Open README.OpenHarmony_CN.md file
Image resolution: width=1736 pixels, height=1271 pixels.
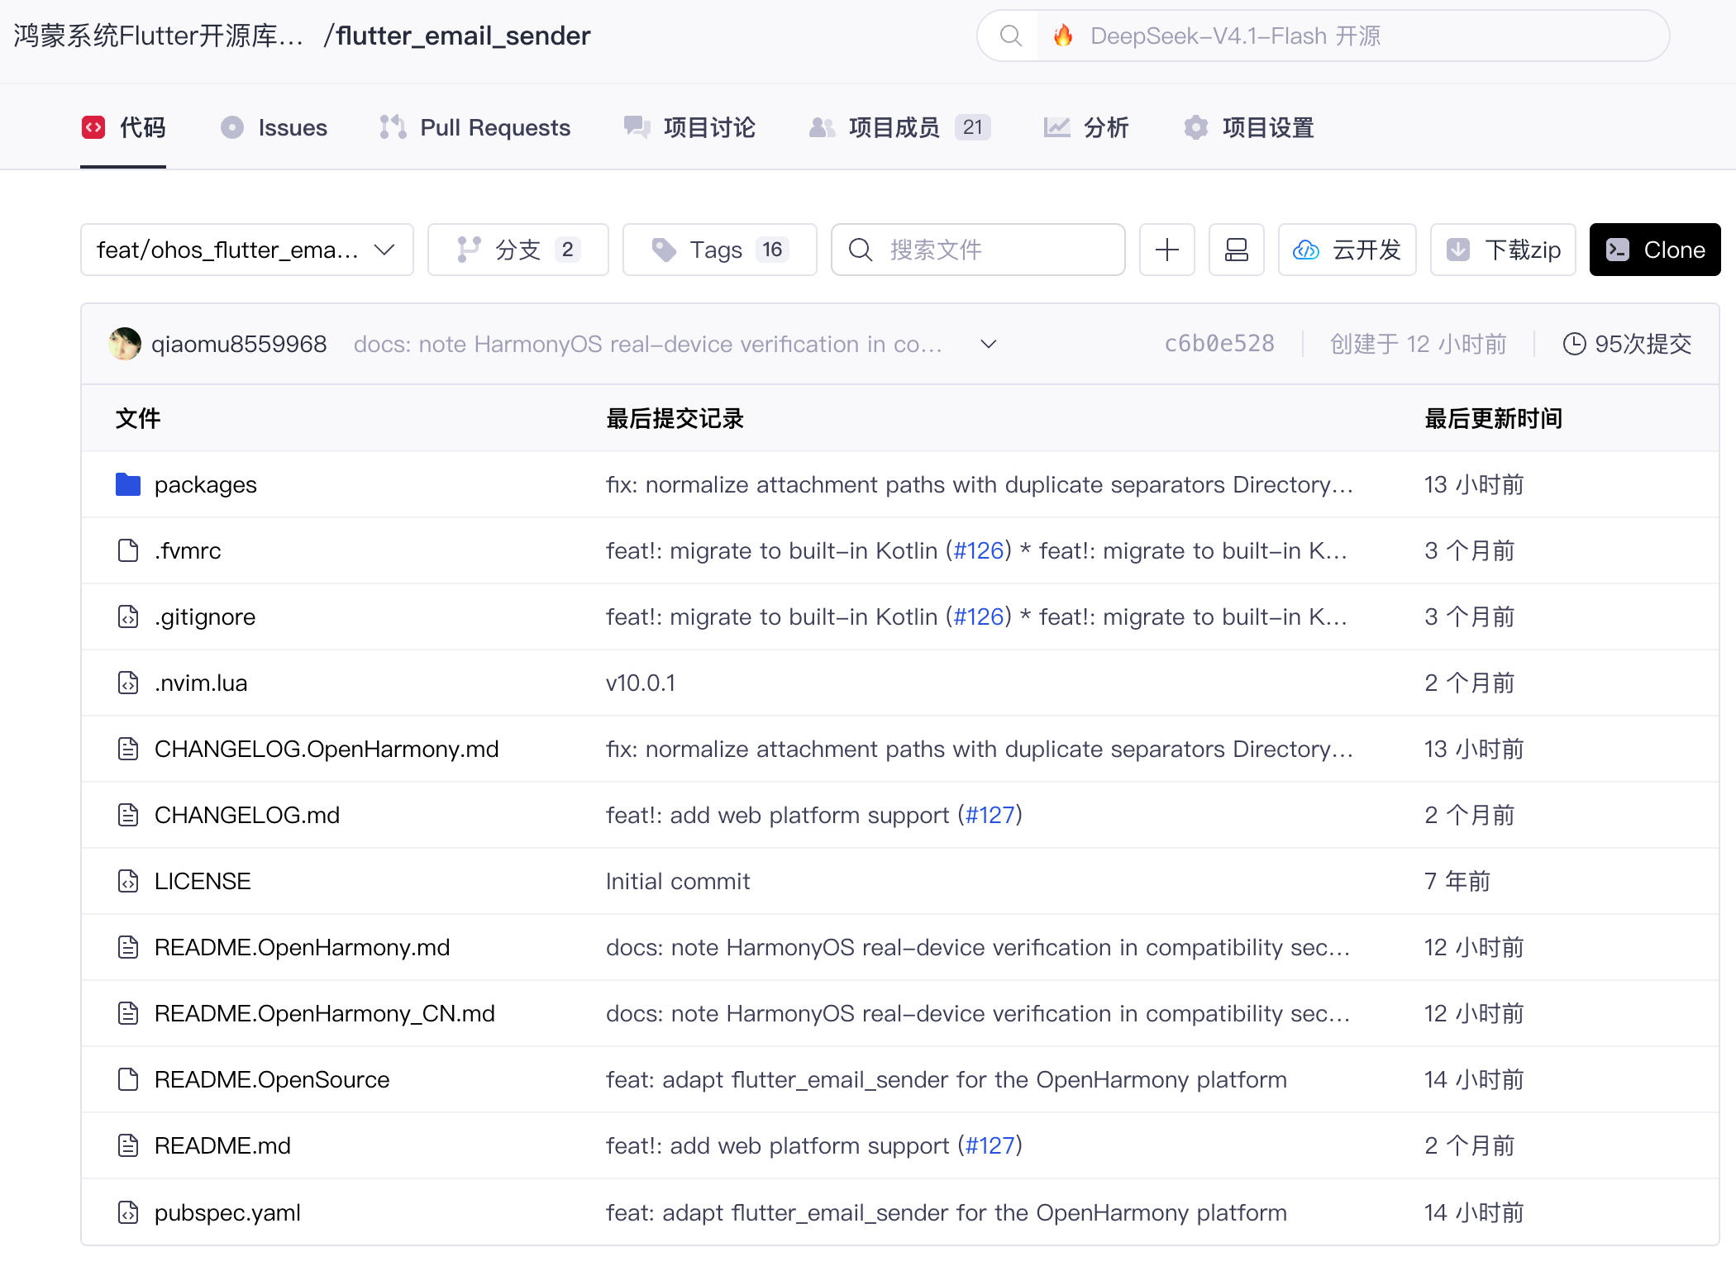pyautogui.click(x=325, y=1013)
